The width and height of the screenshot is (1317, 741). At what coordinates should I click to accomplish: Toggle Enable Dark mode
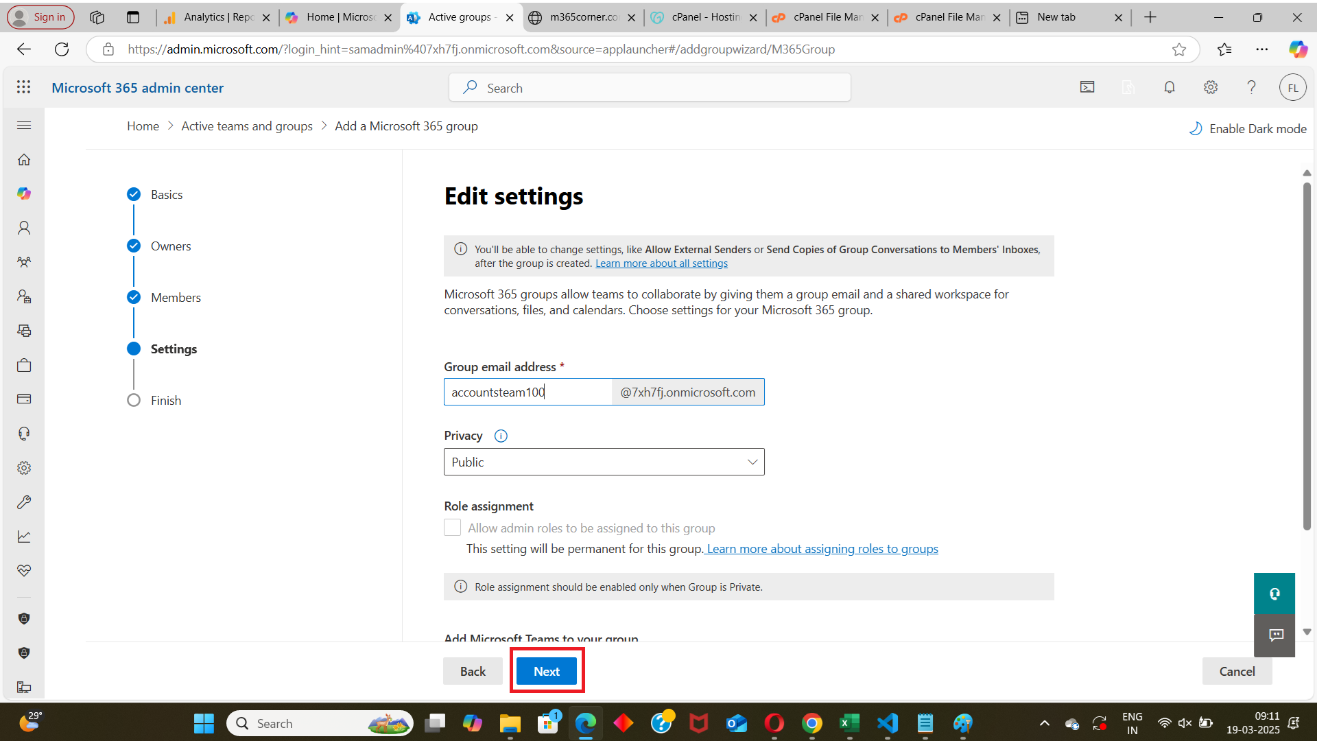tap(1248, 129)
